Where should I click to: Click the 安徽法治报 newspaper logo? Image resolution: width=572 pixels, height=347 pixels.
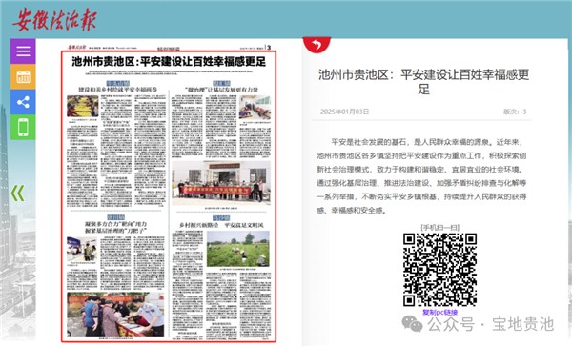(54, 19)
